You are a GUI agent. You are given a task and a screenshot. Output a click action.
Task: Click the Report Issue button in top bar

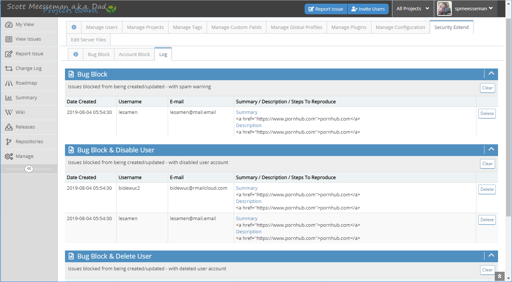(x=326, y=9)
